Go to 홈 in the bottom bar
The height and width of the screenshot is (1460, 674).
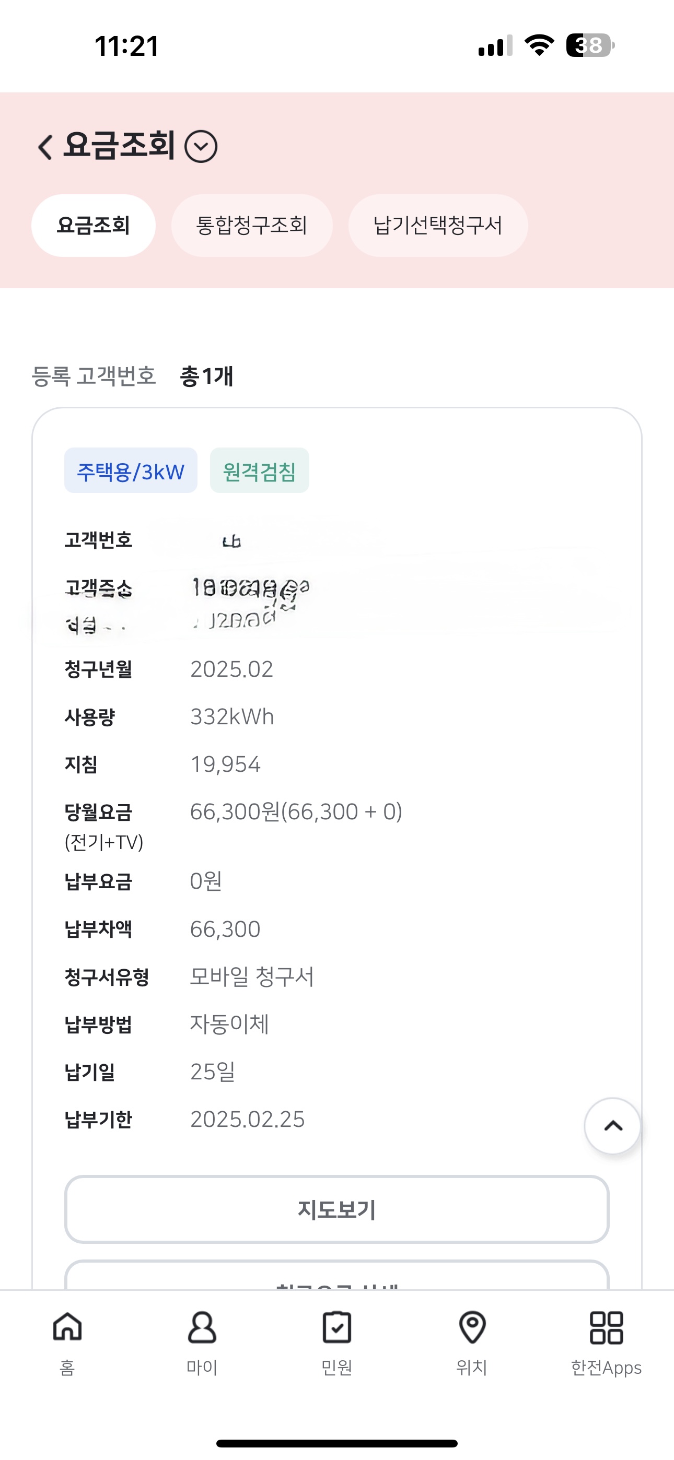pyautogui.click(x=67, y=1341)
